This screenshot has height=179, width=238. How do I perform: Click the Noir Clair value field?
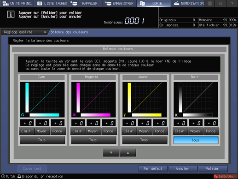coord(180,123)
